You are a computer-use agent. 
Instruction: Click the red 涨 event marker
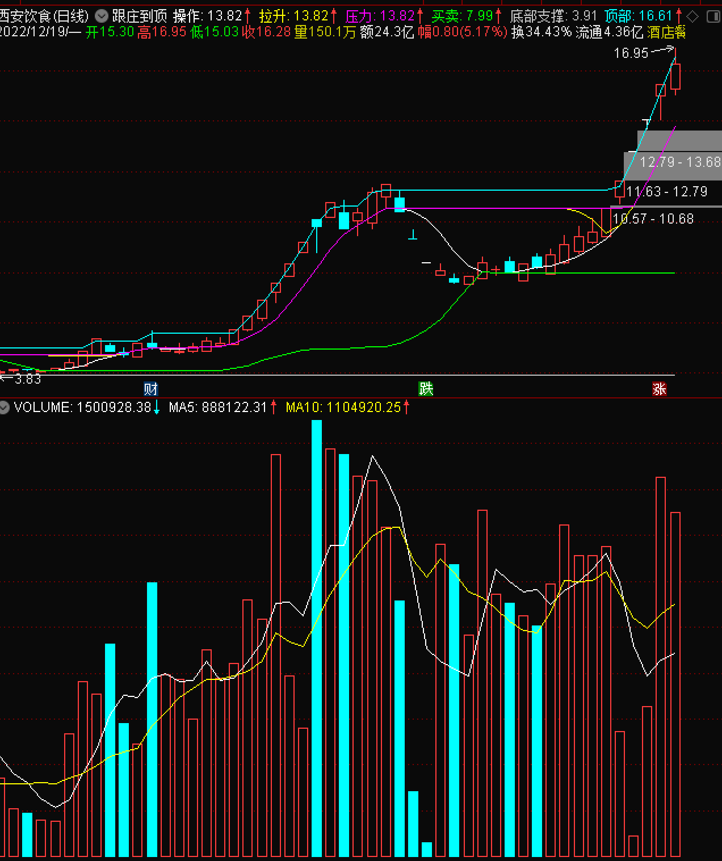tap(660, 389)
